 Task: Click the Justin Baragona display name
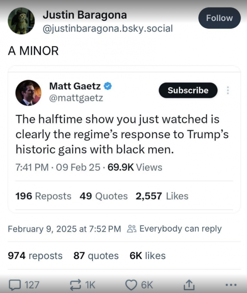click(84, 15)
